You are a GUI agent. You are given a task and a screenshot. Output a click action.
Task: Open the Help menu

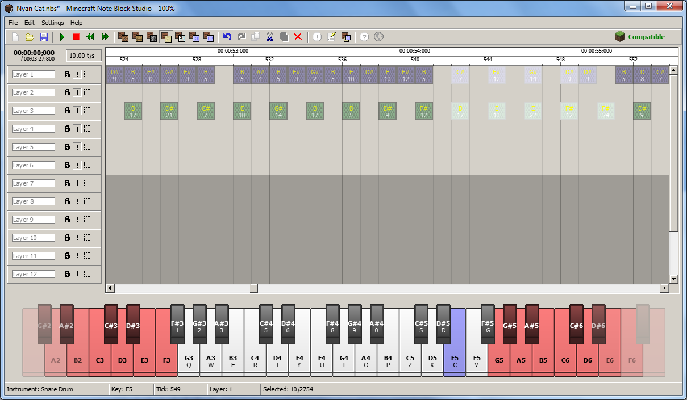coord(77,23)
